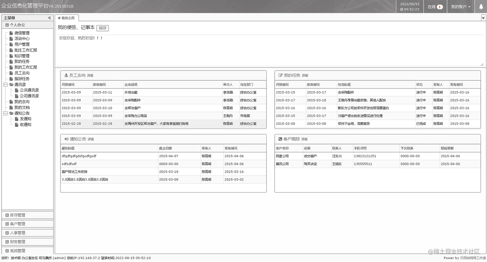
Task: Click the file icon beside 公共通讯录
Action: (17, 90)
